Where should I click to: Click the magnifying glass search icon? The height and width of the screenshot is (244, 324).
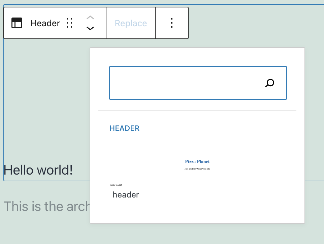point(270,83)
